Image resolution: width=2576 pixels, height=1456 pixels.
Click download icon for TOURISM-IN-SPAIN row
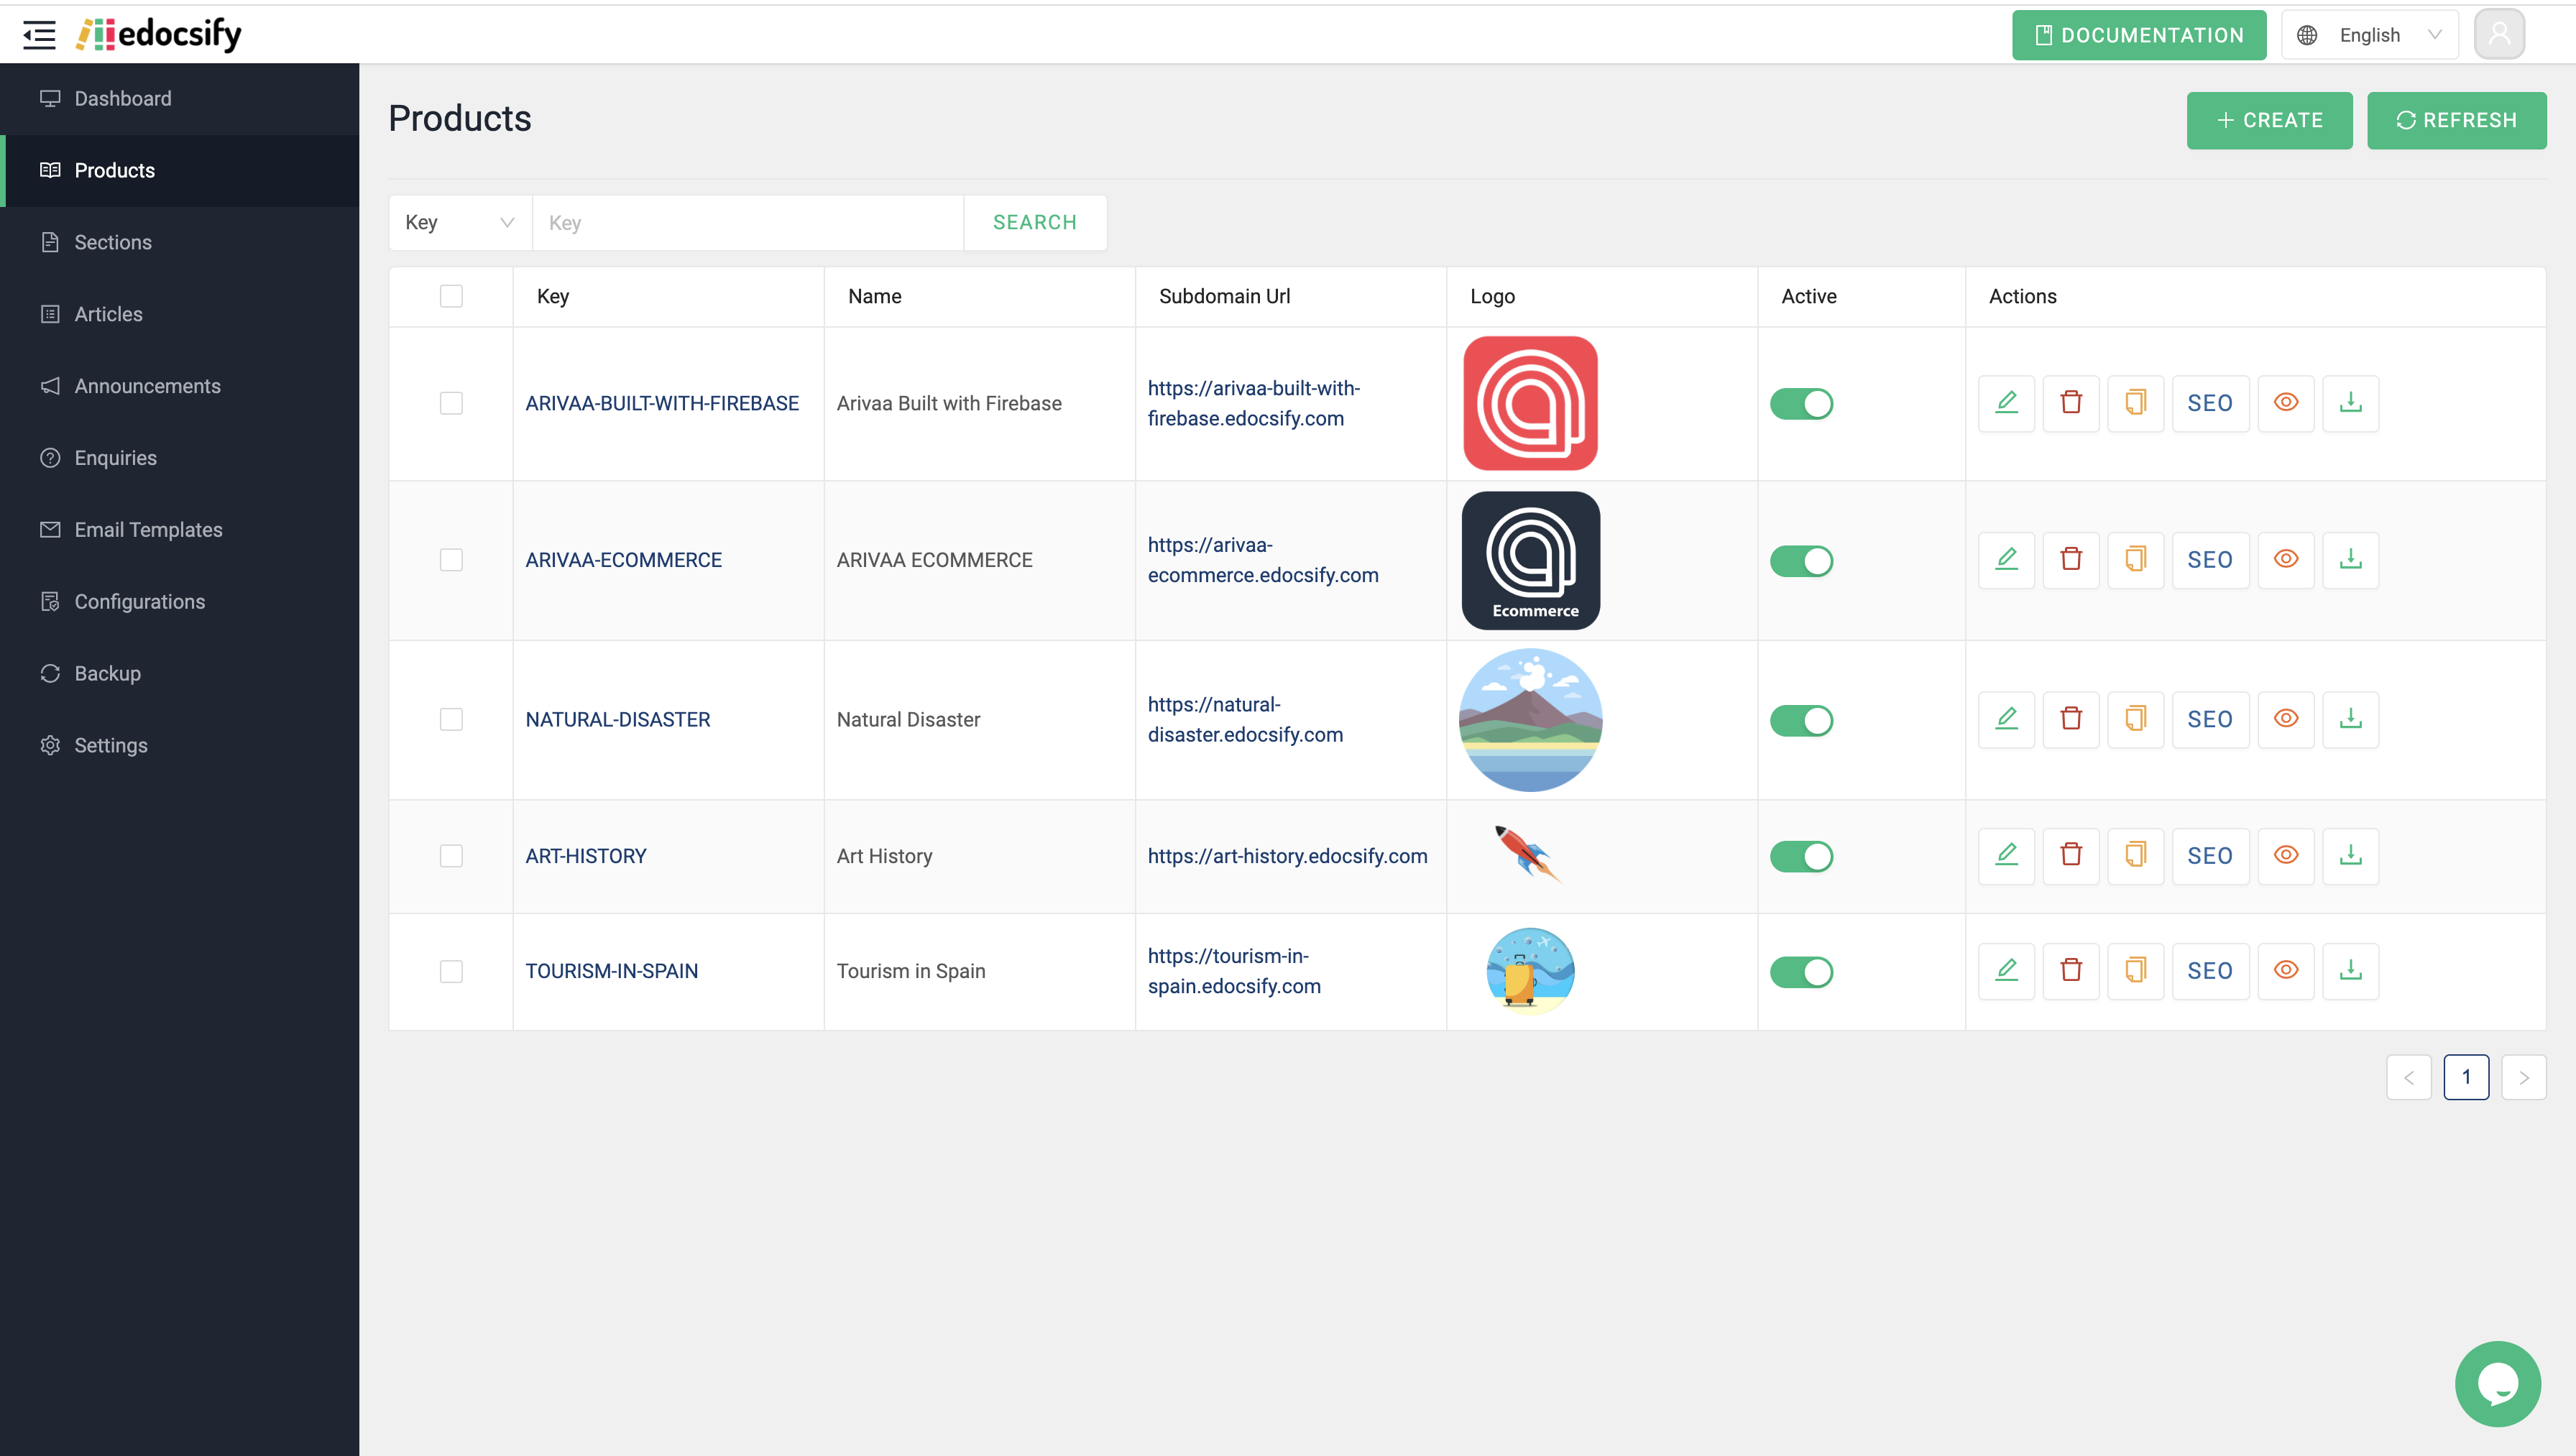point(2350,971)
